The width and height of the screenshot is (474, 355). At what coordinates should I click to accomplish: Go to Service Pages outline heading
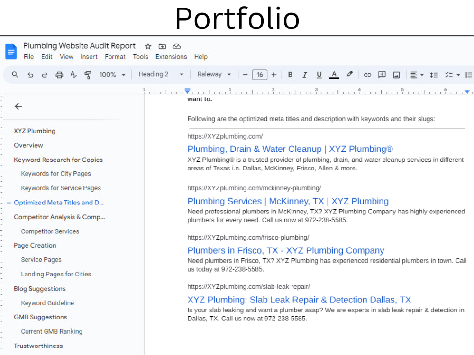(x=41, y=260)
